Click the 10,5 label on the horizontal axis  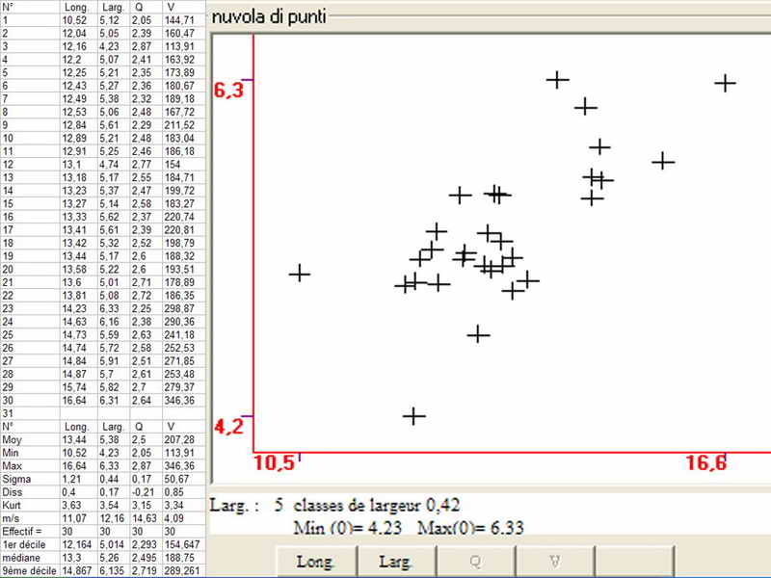tap(274, 463)
